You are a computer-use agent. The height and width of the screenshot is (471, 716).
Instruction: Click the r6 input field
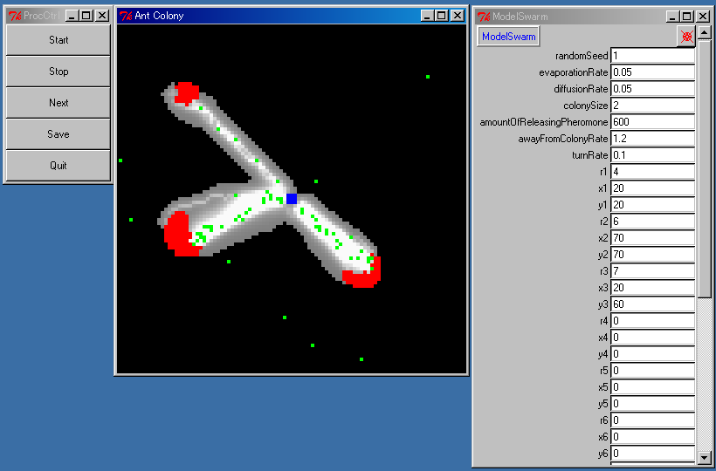pyautogui.click(x=652, y=420)
